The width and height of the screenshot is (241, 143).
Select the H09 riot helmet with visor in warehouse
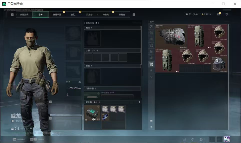(x=219, y=64)
